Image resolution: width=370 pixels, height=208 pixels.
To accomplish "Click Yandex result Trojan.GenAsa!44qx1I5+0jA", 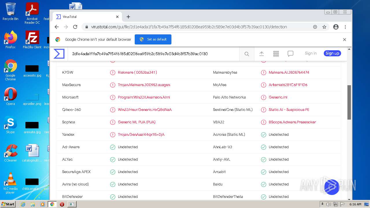I will (141, 135).
